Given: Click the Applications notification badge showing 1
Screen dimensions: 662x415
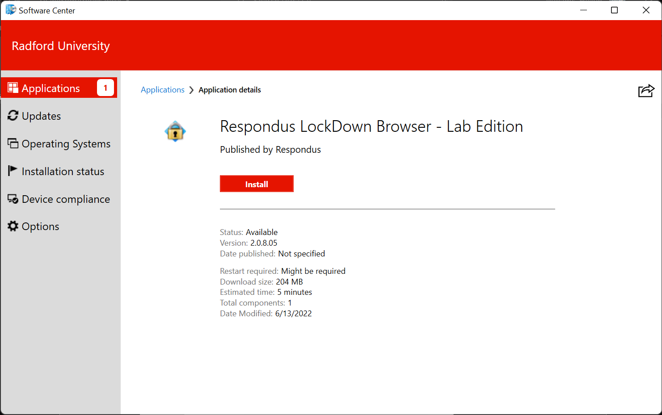Looking at the screenshot, I should pos(105,88).
